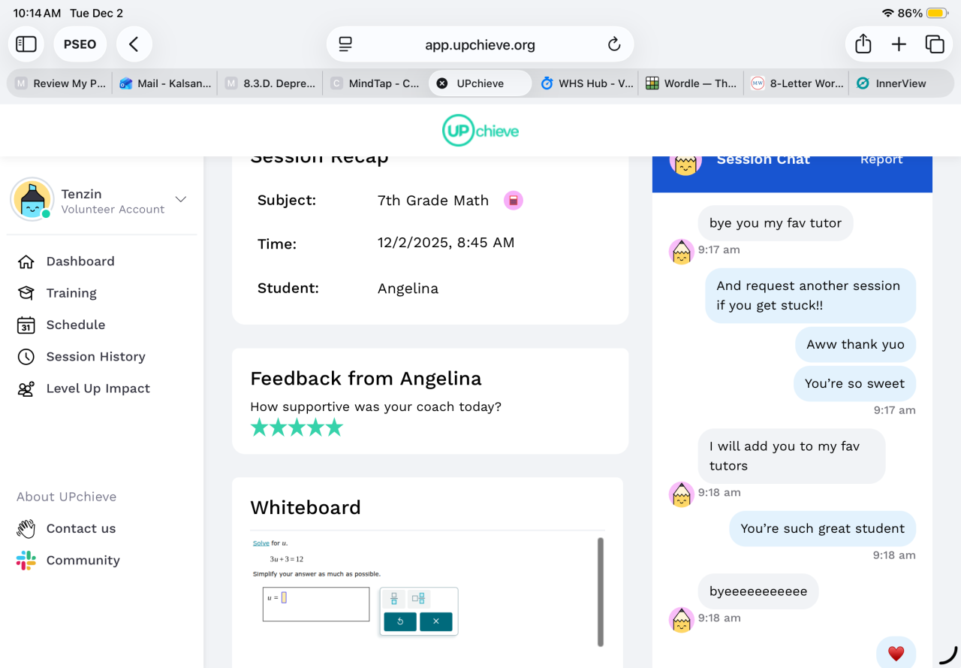Click the app.upchieve.org address bar
This screenshot has height=668, width=961.
tap(480, 44)
